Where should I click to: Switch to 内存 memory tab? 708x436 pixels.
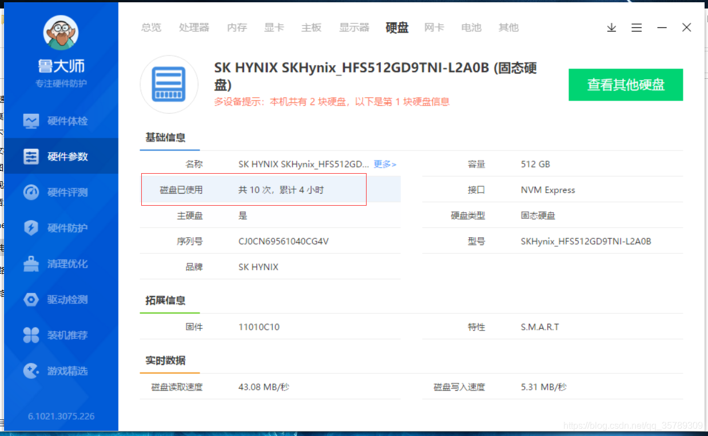pos(237,27)
